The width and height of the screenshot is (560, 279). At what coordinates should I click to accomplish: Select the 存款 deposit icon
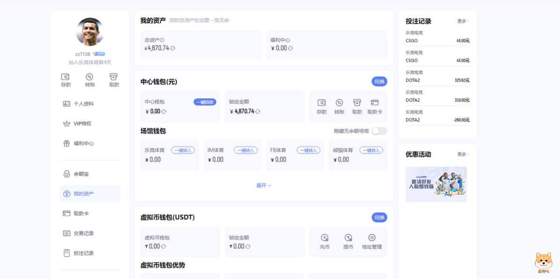point(65,79)
